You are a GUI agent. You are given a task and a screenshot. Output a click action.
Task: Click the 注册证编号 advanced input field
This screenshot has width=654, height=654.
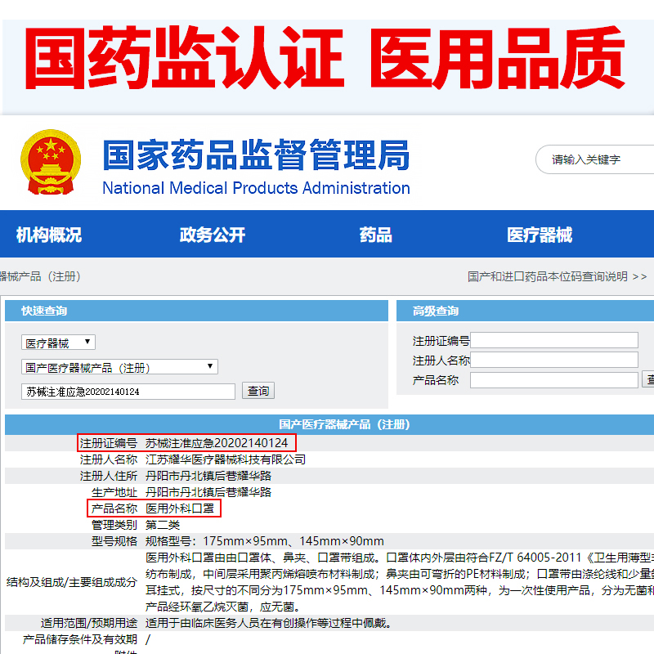click(x=554, y=340)
